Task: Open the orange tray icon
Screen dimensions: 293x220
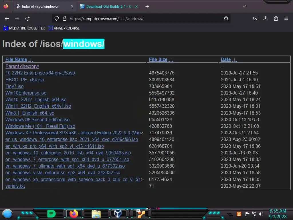Action: [x=239, y=214]
